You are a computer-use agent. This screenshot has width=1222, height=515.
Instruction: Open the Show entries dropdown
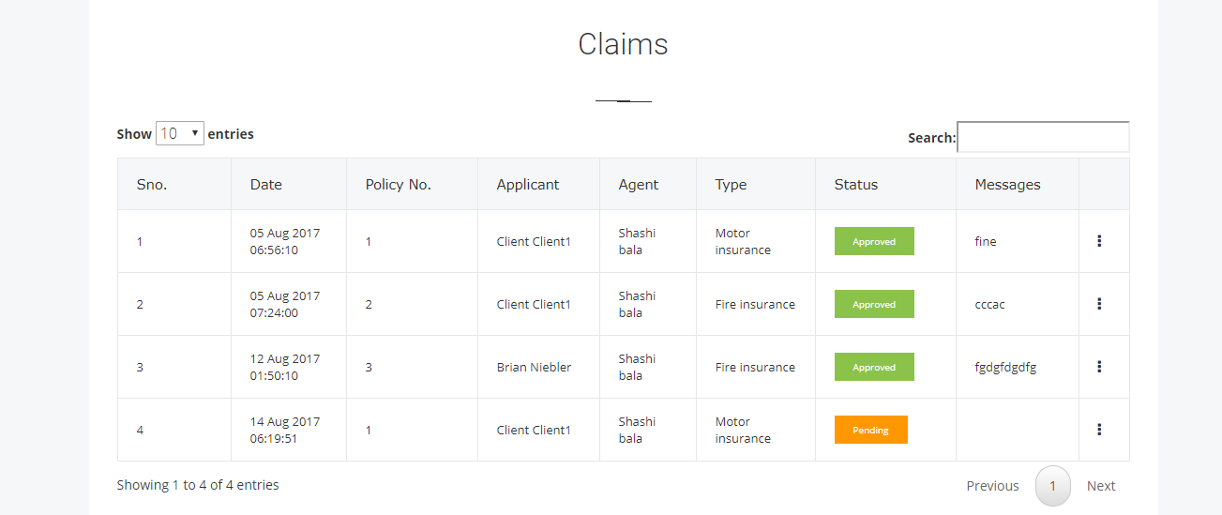pos(180,133)
